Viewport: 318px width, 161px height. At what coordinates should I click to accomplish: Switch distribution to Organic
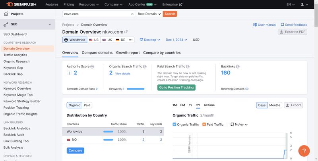coord(74,105)
